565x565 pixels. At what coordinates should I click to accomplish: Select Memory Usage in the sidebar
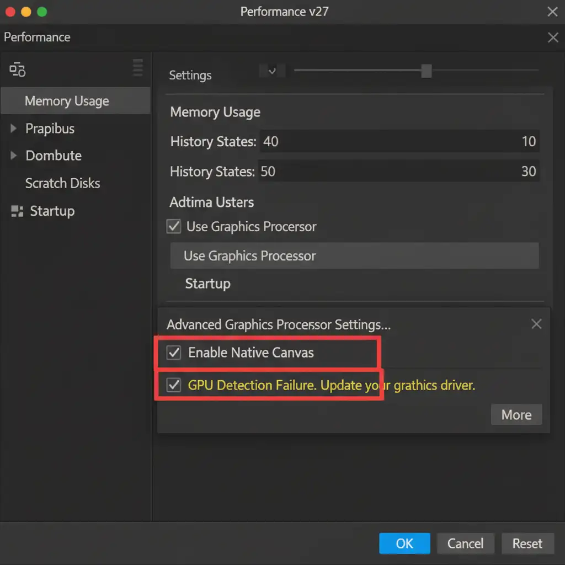[x=67, y=101]
